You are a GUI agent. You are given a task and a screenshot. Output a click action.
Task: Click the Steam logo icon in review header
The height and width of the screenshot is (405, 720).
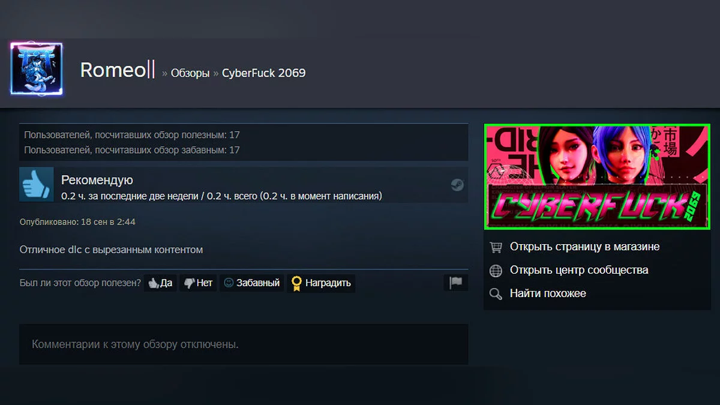pos(457,185)
